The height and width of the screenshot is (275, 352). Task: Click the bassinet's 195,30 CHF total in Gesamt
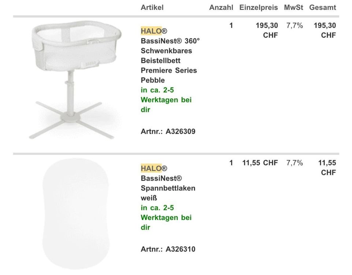click(325, 30)
